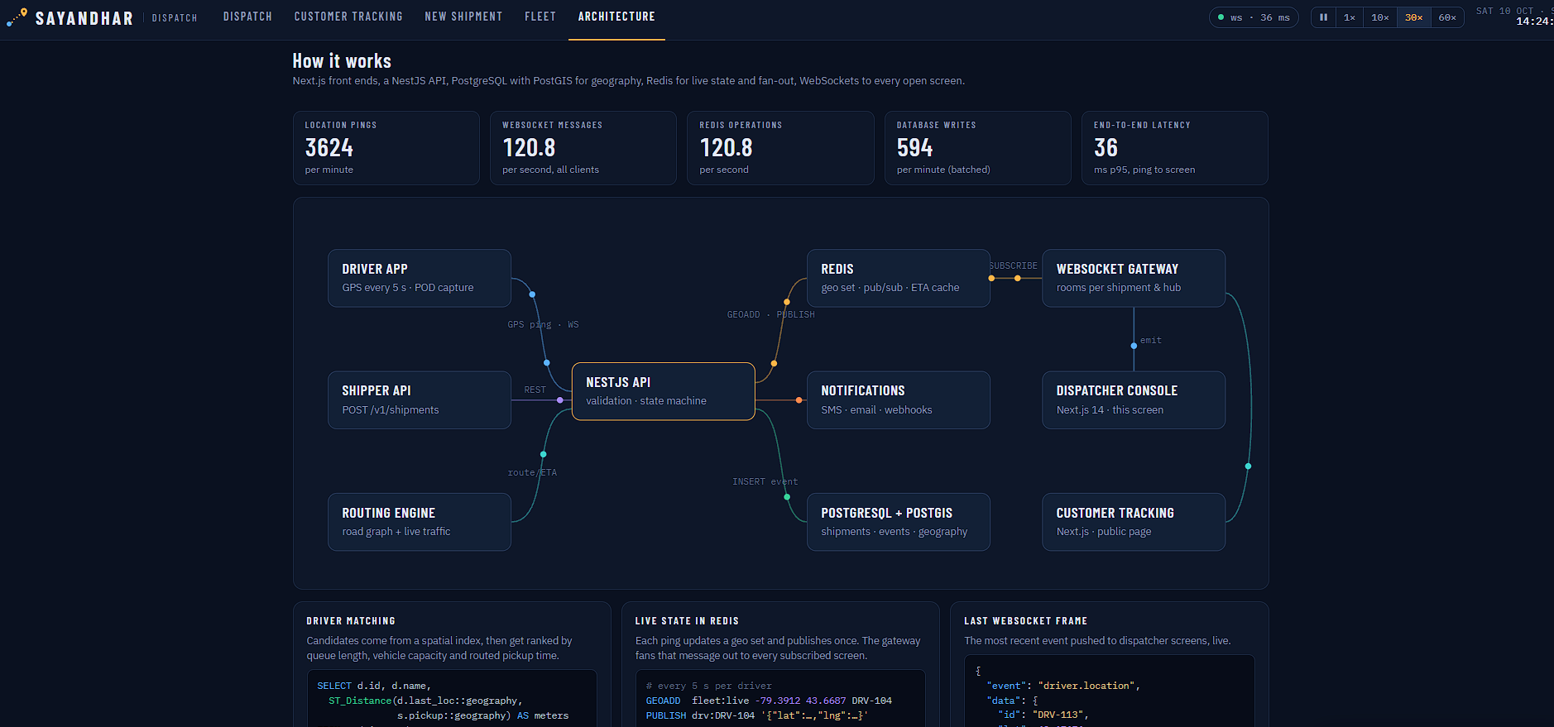Open the End-to-End Latency stat card
The height and width of the screenshot is (727, 1554).
click(x=1175, y=148)
